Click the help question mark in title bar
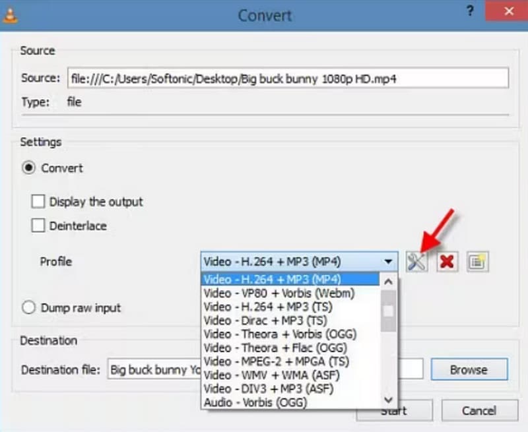The width and height of the screenshot is (528, 432). 470,11
